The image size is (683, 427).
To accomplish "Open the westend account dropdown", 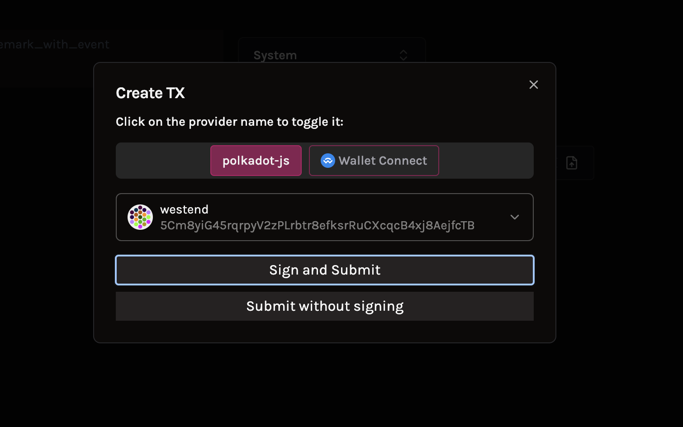I will [x=325, y=217].
